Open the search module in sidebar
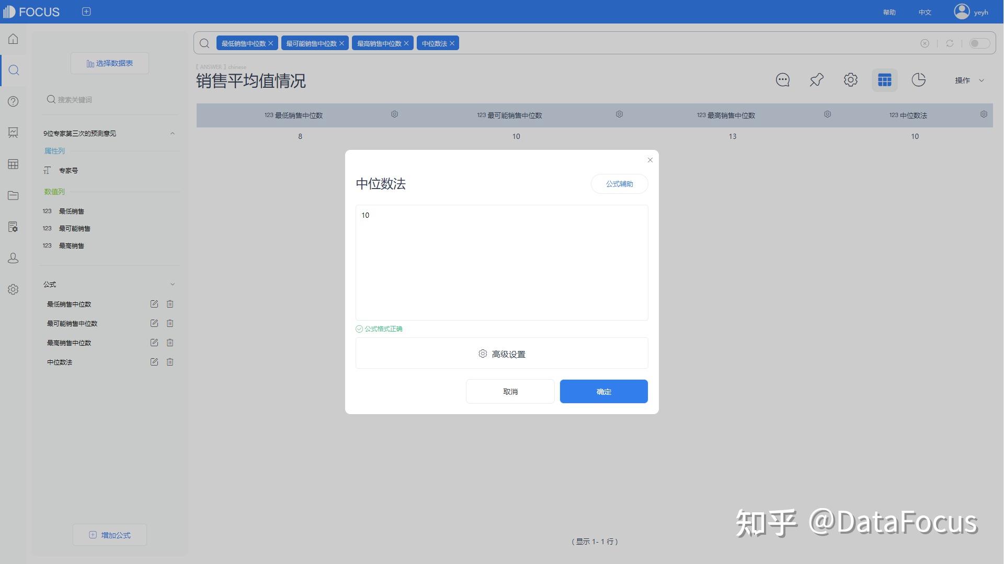Viewport: 1004px width, 564px height. point(14,70)
